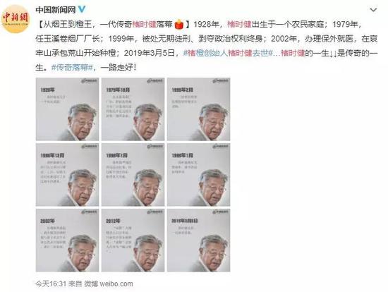Open the 1995年2月 image thumbnail

click(x=198, y=109)
